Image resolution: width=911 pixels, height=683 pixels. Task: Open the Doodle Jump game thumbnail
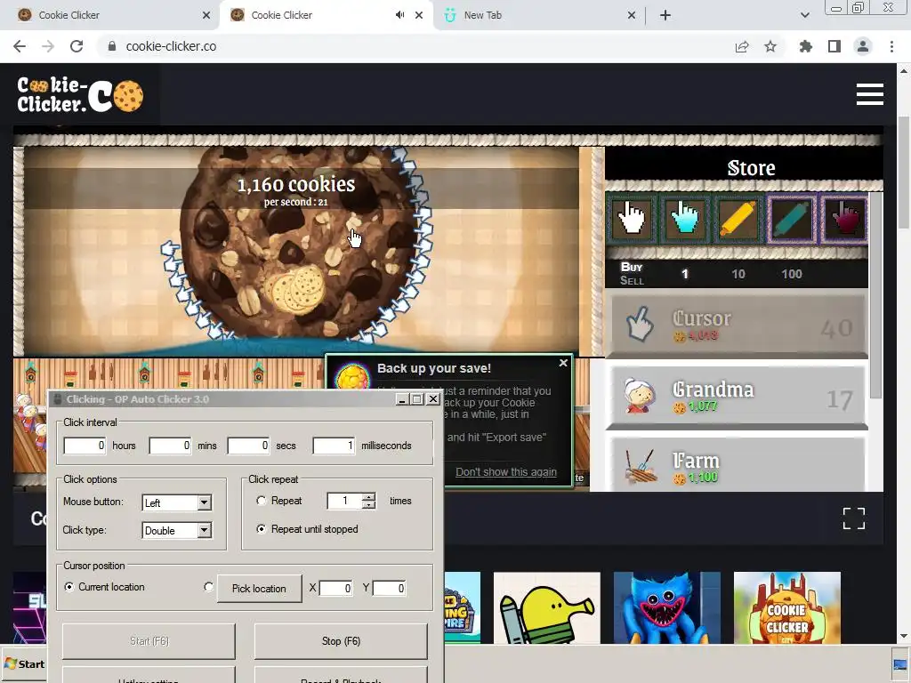(547, 607)
